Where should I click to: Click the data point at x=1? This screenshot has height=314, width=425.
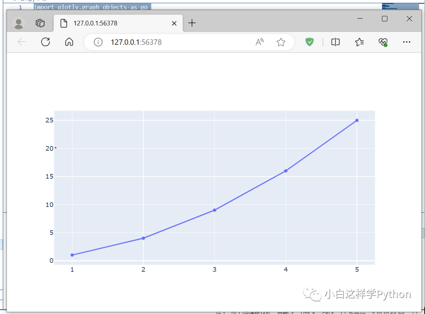(x=72, y=255)
